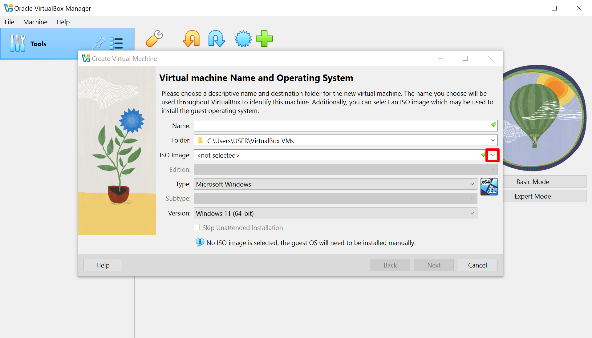Click the Export appliance blue arrow icon
The height and width of the screenshot is (338, 592).
(217, 39)
